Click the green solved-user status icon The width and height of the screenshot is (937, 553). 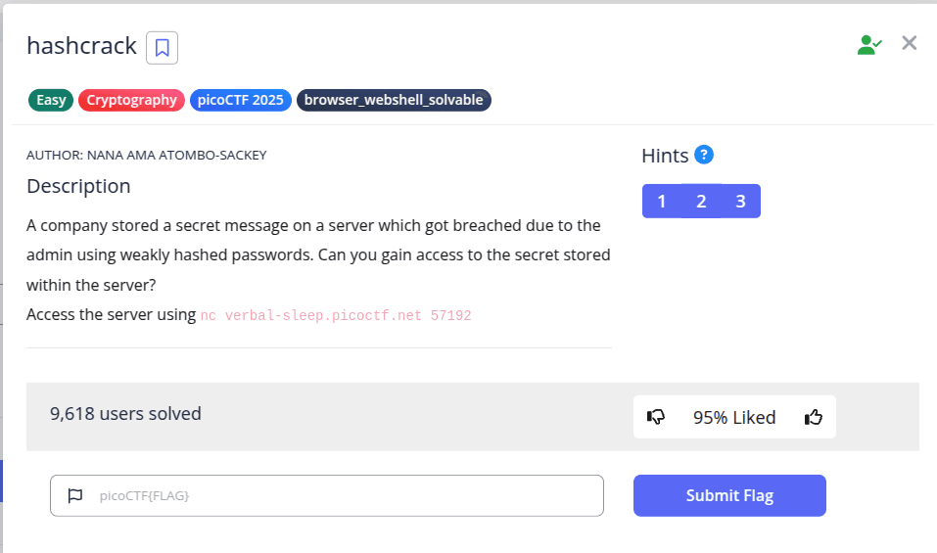point(868,44)
